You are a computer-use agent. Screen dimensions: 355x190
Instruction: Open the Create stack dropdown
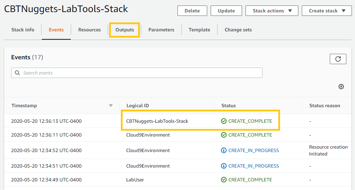pos(327,11)
